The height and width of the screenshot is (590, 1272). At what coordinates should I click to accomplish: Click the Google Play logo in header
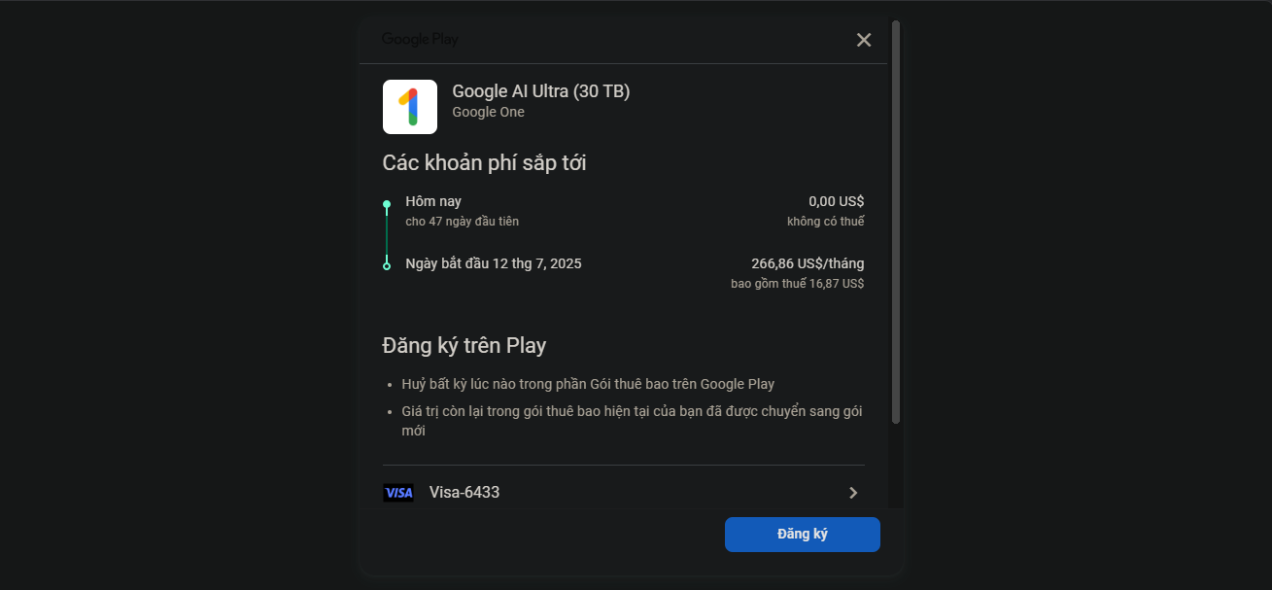(420, 39)
